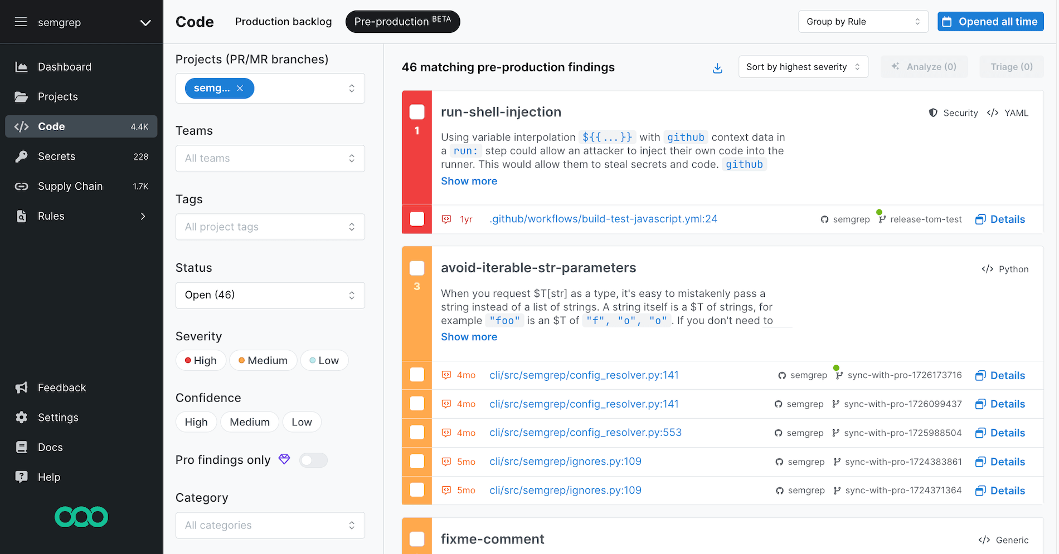Filter by Medium severity

point(263,360)
